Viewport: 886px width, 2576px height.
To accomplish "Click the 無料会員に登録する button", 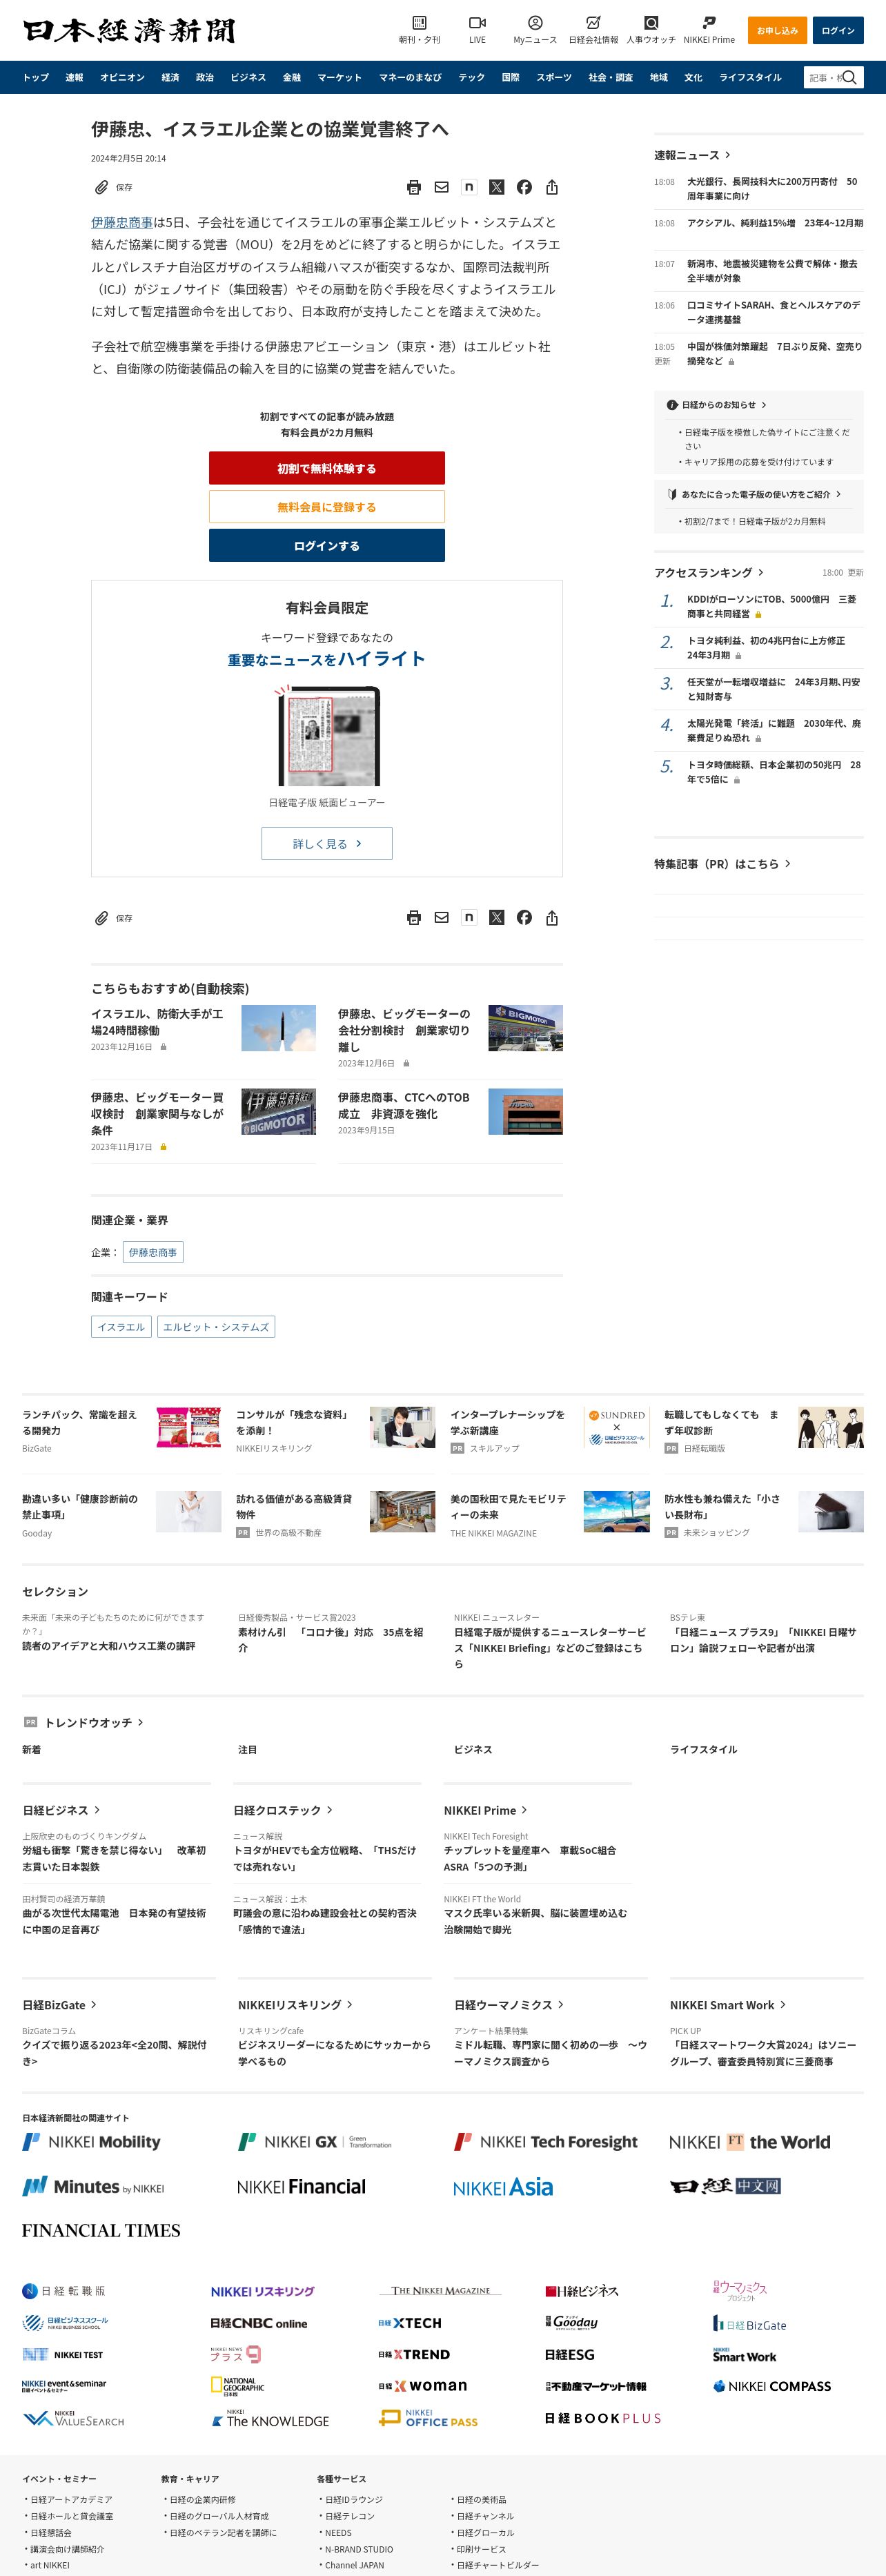I will coord(327,507).
